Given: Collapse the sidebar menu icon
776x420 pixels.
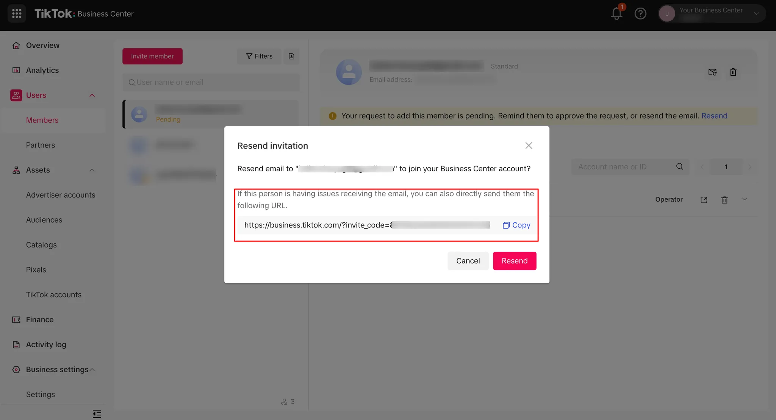Looking at the screenshot, I should 97,414.
